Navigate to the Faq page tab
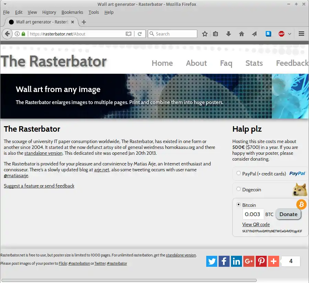This screenshot has width=309, height=283. tap(226, 63)
